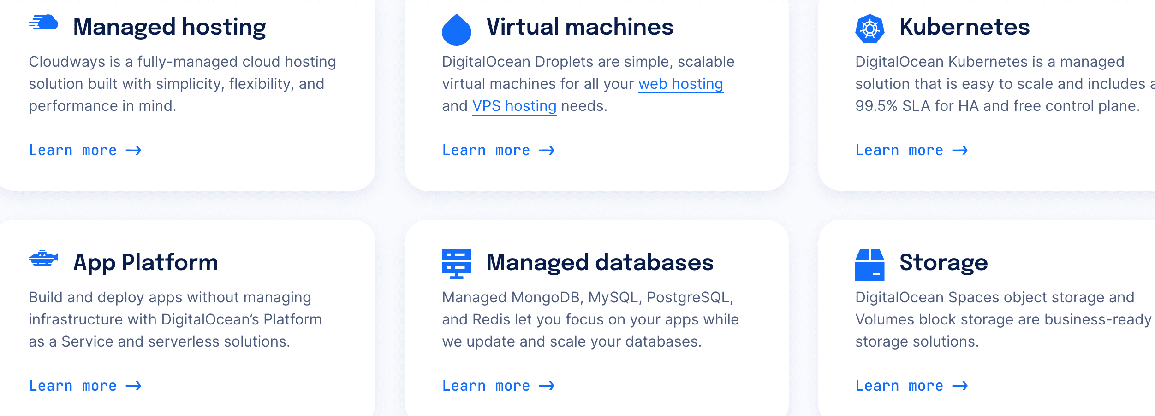Click the App Platform submarine icon

[43, 258]
